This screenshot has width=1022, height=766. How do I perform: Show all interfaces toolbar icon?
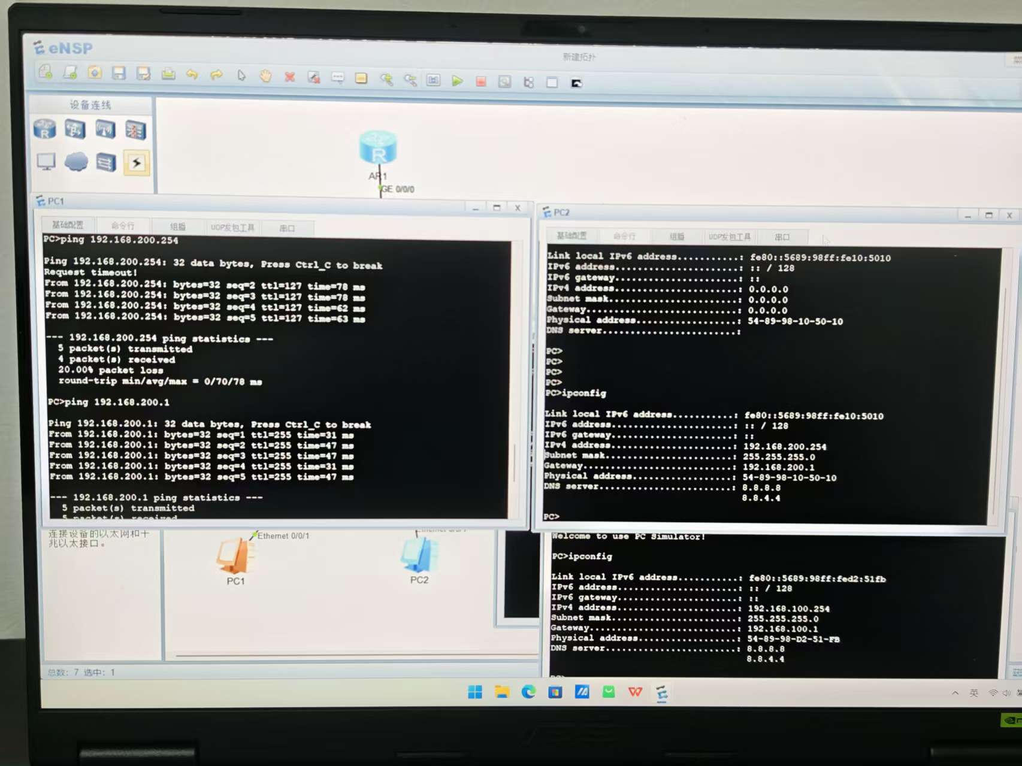point(528,83)
